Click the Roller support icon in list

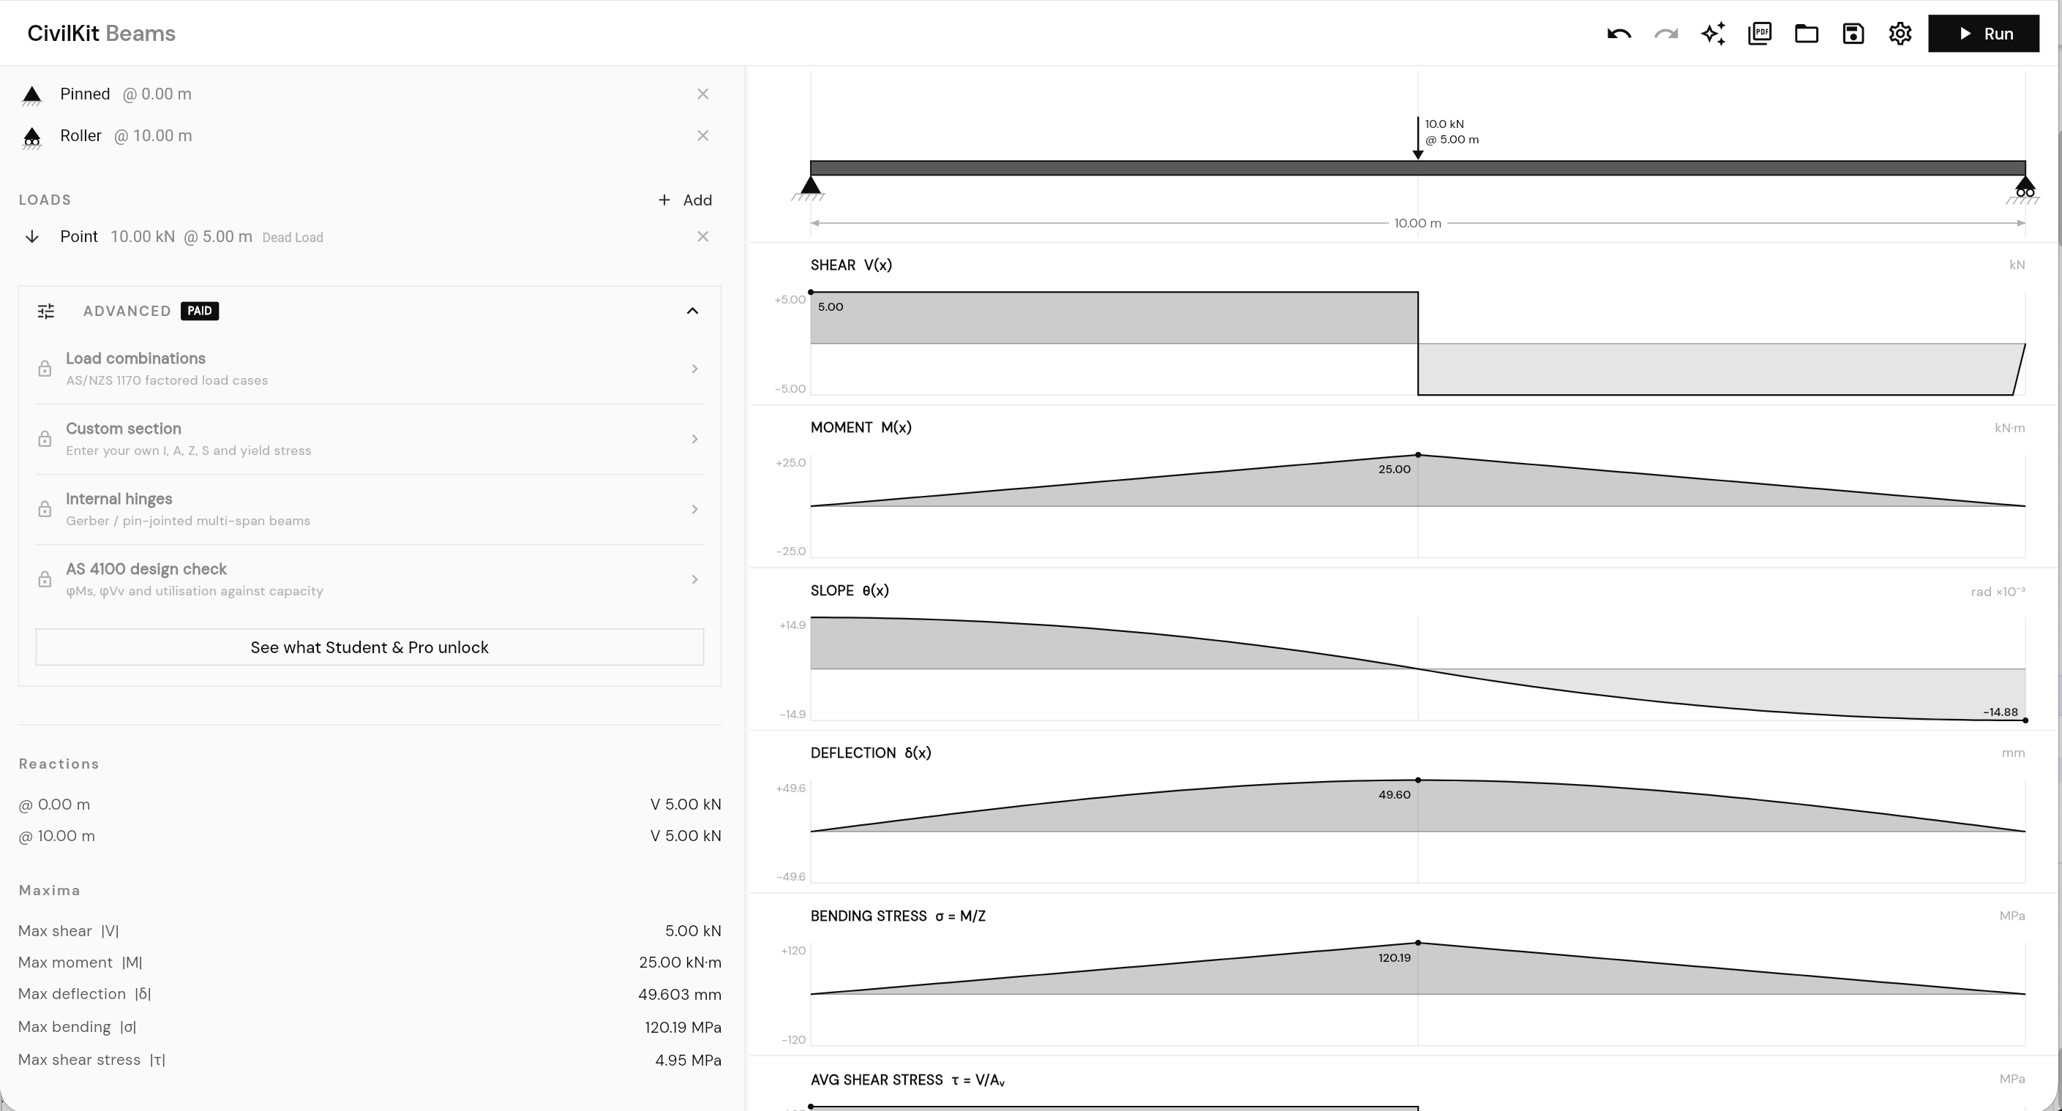[32, 138]
